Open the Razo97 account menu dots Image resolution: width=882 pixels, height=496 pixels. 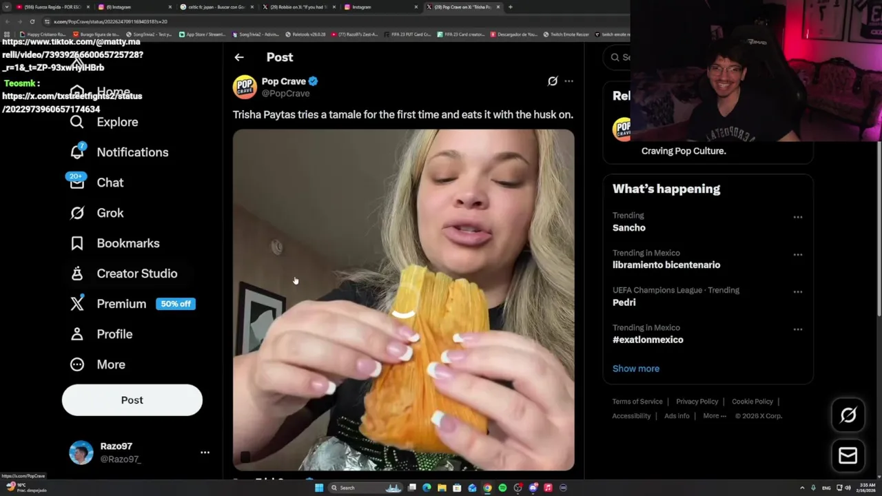click(205, 453)
